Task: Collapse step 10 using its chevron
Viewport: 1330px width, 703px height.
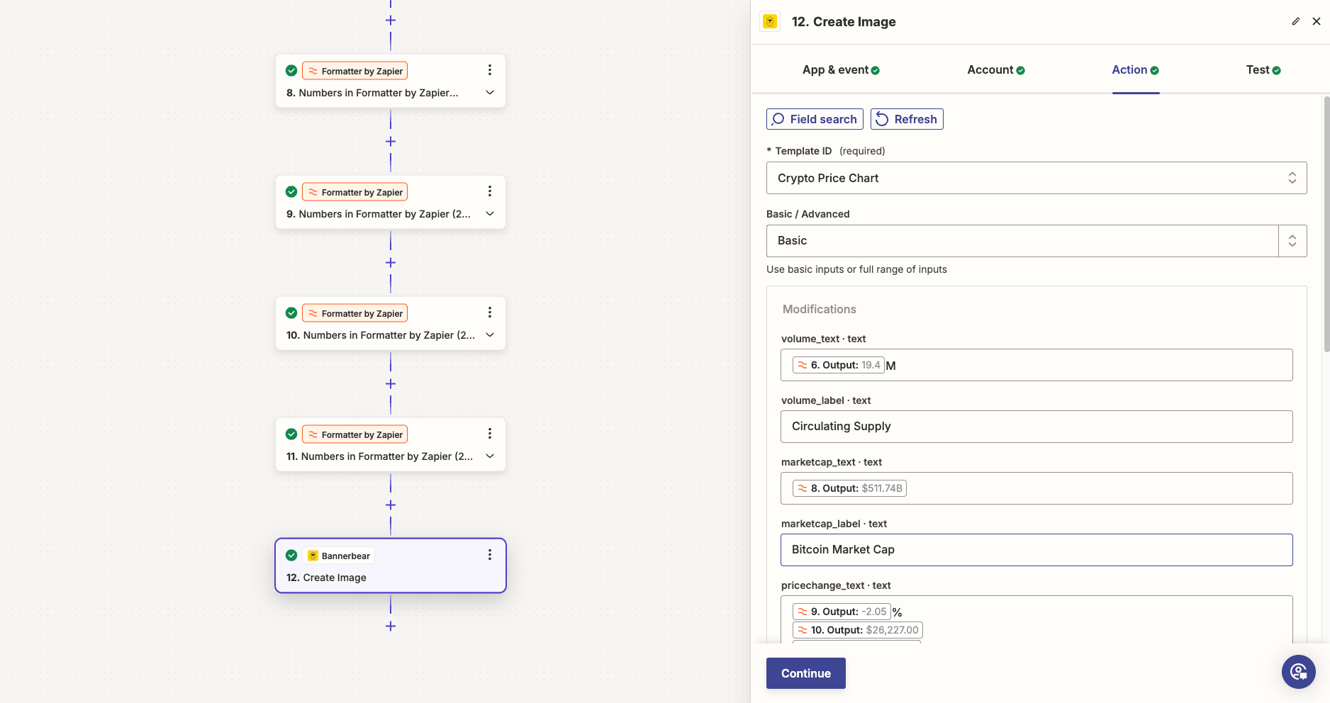Action: click(489, 334)
